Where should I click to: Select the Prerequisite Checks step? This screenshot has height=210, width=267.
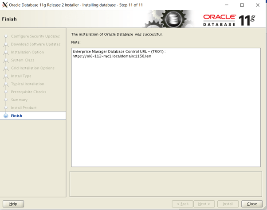(x=28, y=92)
